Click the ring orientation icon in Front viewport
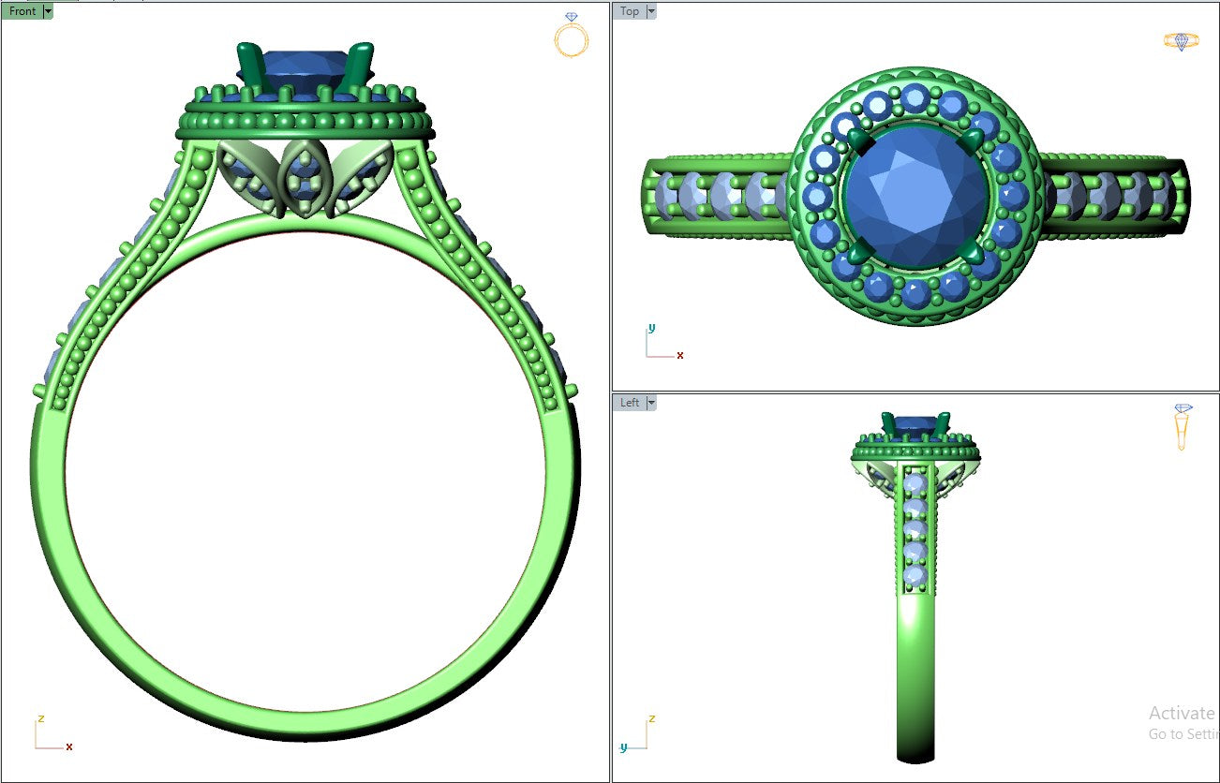The image size is (1220, 783). [571, 35]
